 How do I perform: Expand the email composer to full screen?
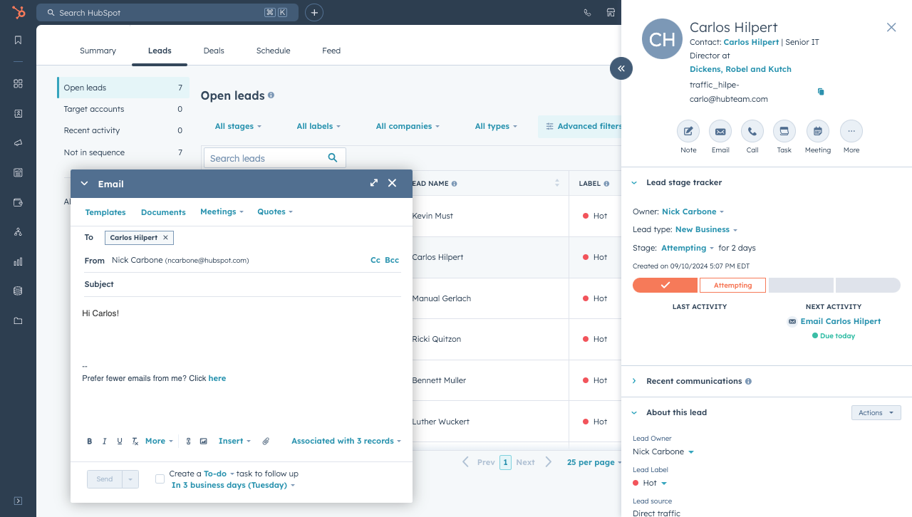(x=374, y=183)
